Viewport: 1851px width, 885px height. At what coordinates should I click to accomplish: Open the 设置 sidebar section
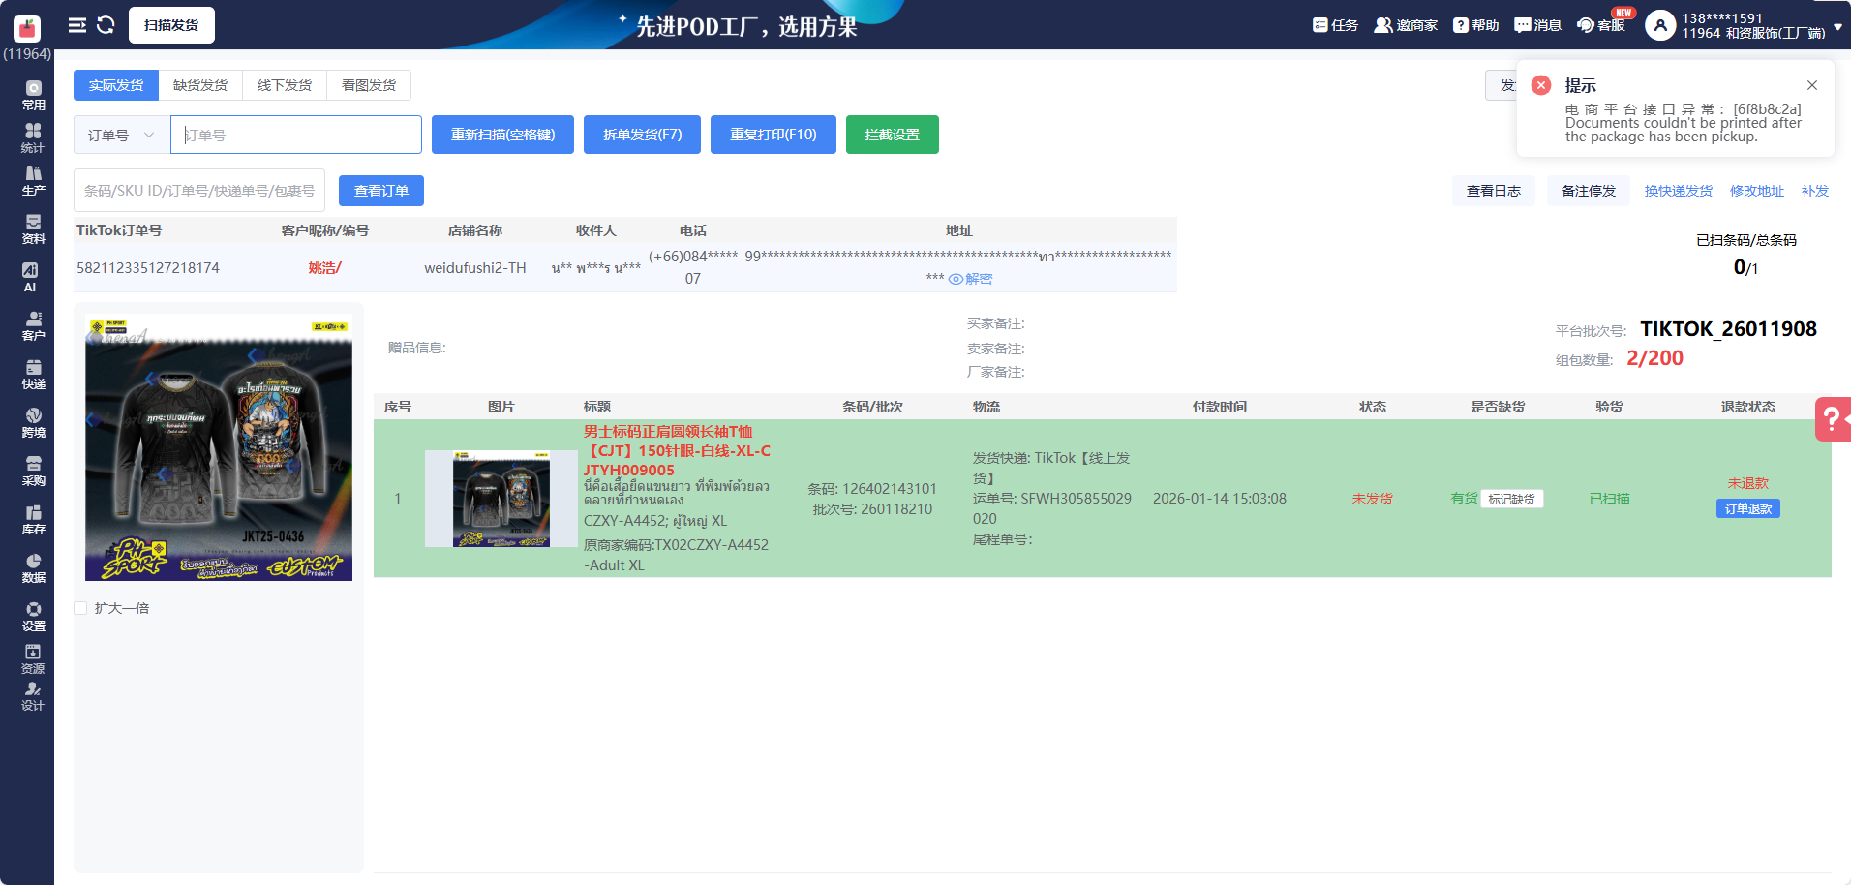33,617
